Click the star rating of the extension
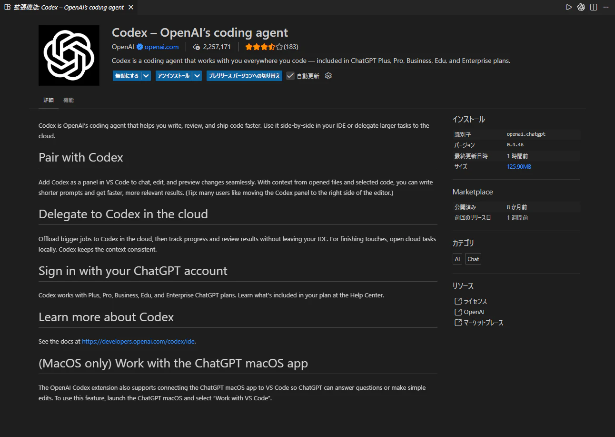The height and width of the screenshot is (437, 615). coord(264,47)
